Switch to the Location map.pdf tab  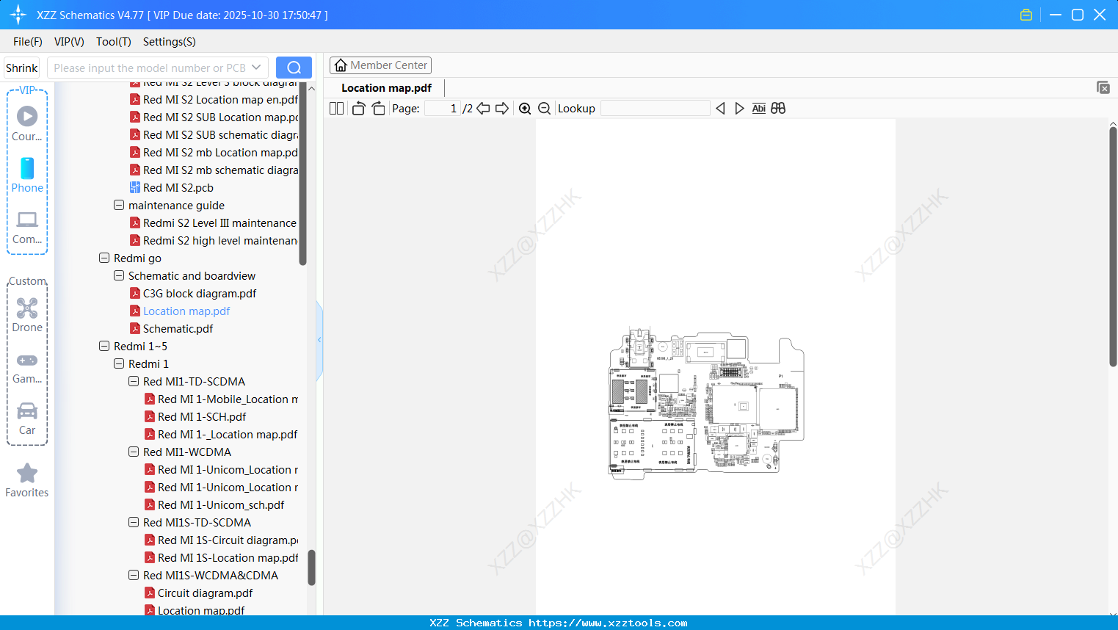coord(385,87)
